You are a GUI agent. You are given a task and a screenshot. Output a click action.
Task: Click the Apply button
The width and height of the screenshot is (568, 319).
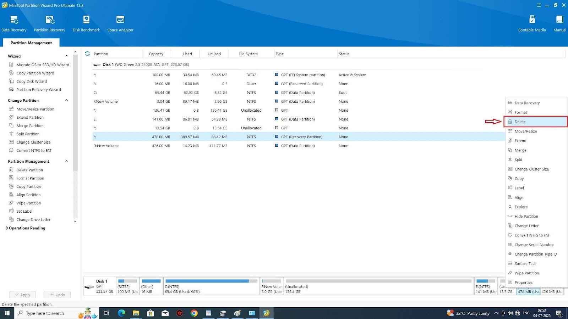point(22,295)
